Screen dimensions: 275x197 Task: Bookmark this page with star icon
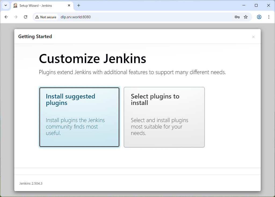pyautogui.click(x=246, y=17)
